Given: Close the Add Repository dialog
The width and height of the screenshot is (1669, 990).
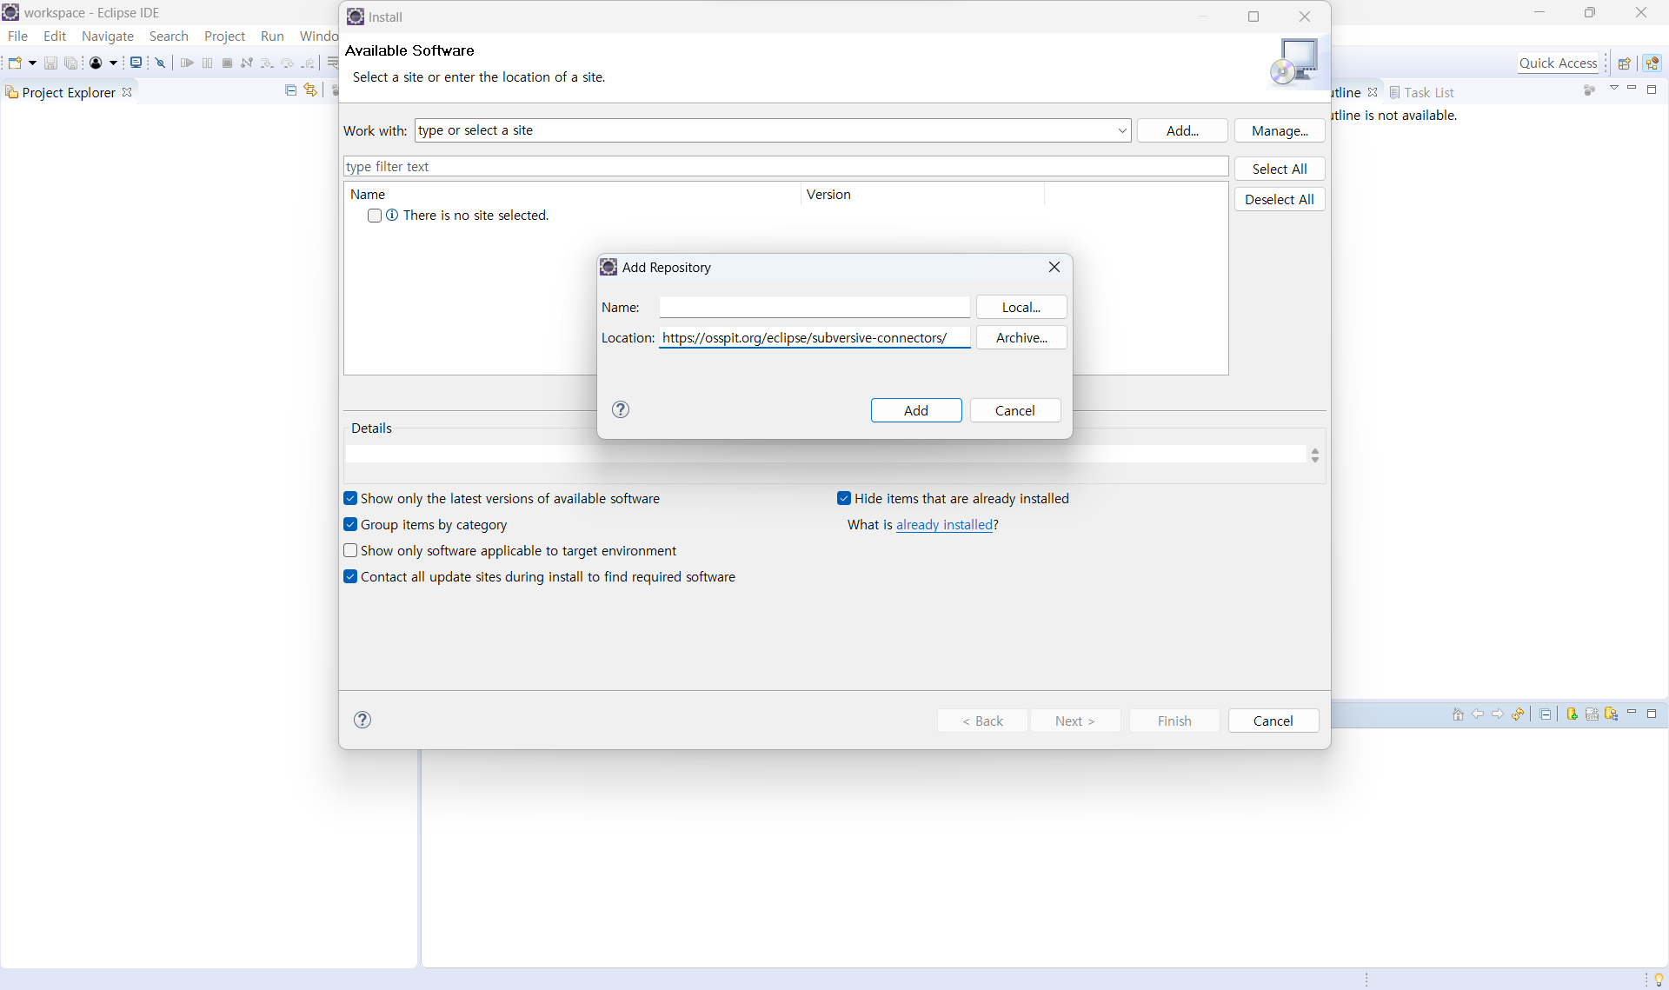Looking at the screenshot, I should (x=1054, y=267).
